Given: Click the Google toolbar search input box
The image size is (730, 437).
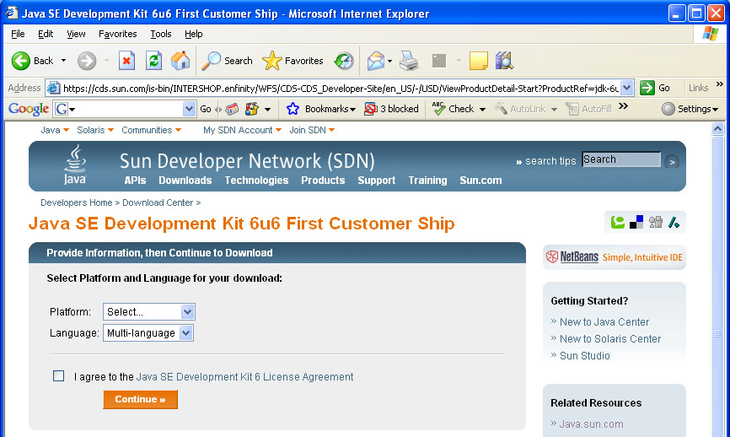Looking at the screenshot, I should (126, 109).
